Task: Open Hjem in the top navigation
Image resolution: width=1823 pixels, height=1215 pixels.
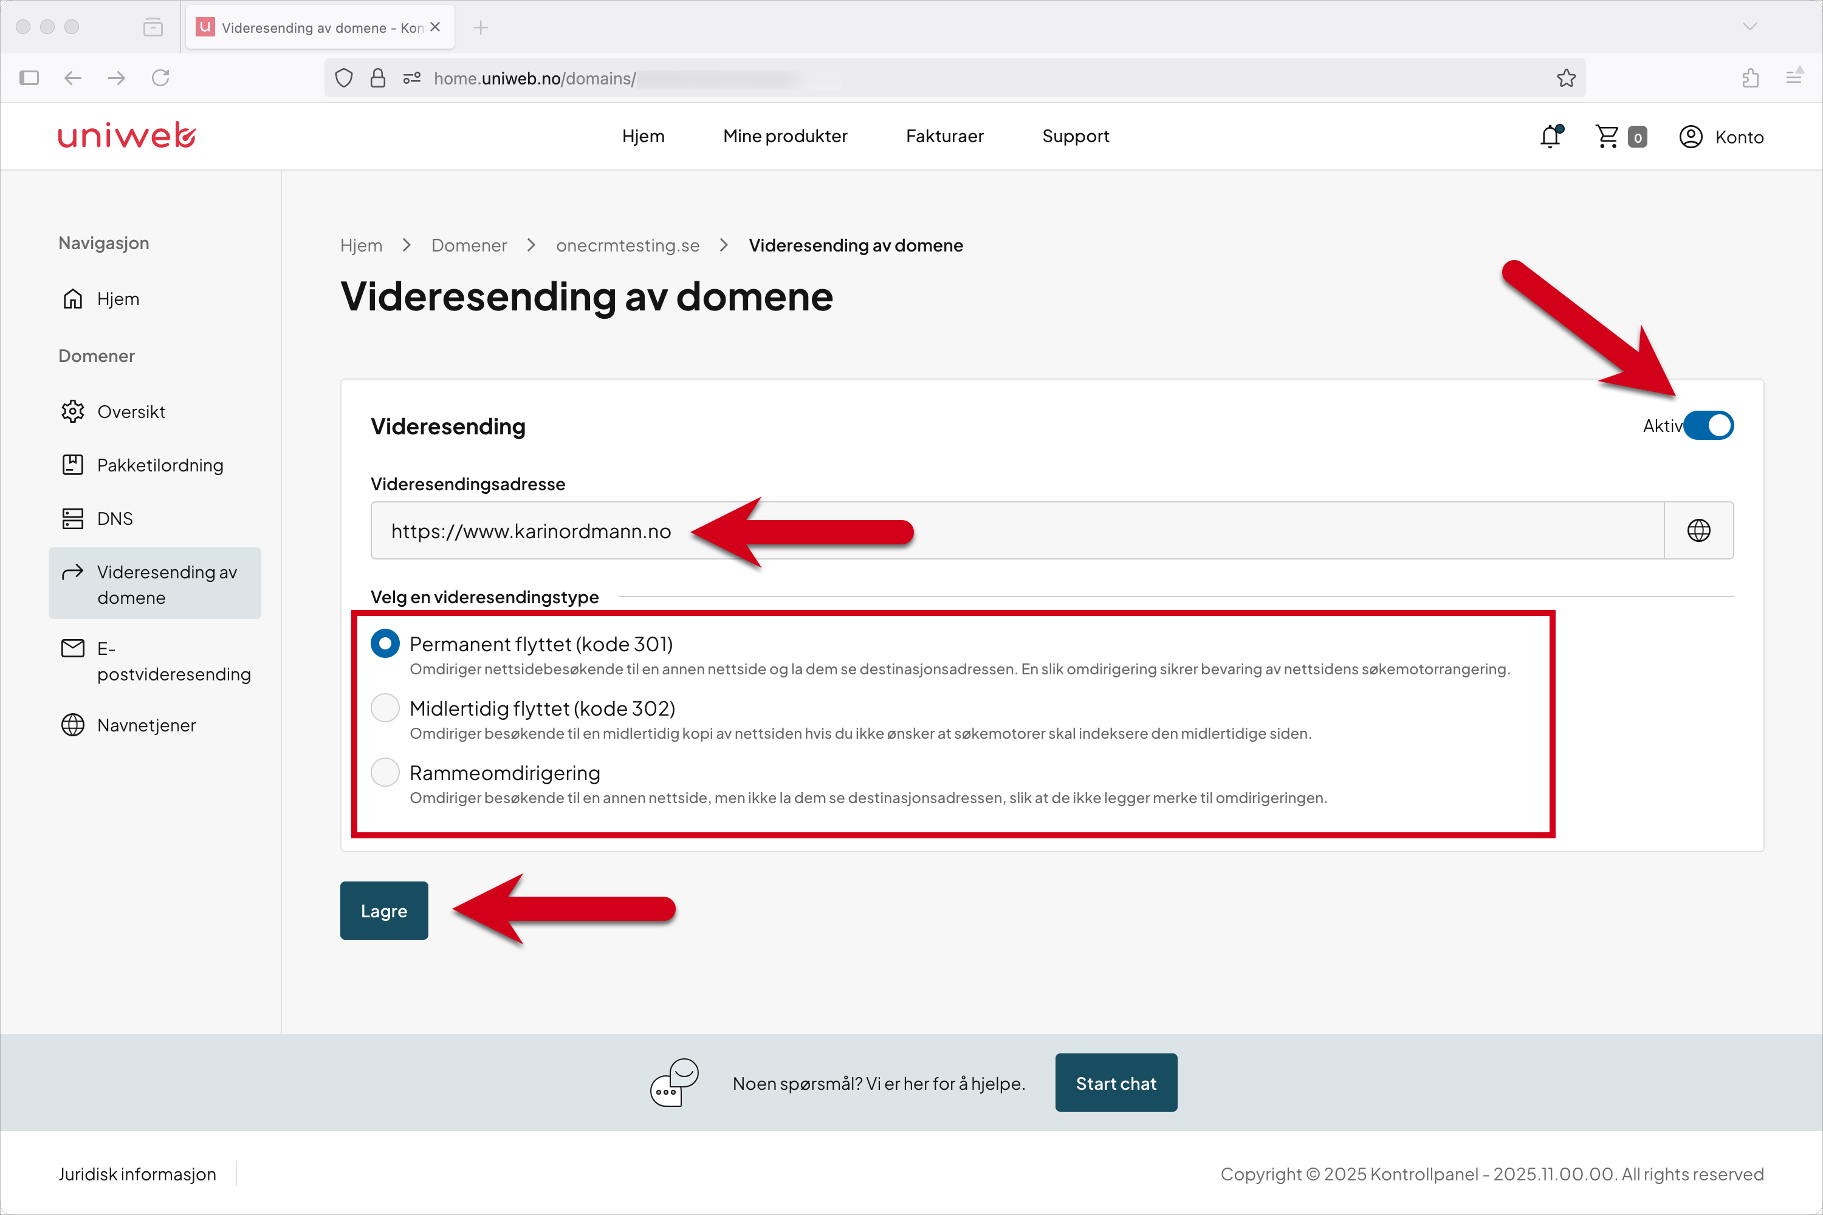Action: tap(644, 136)
